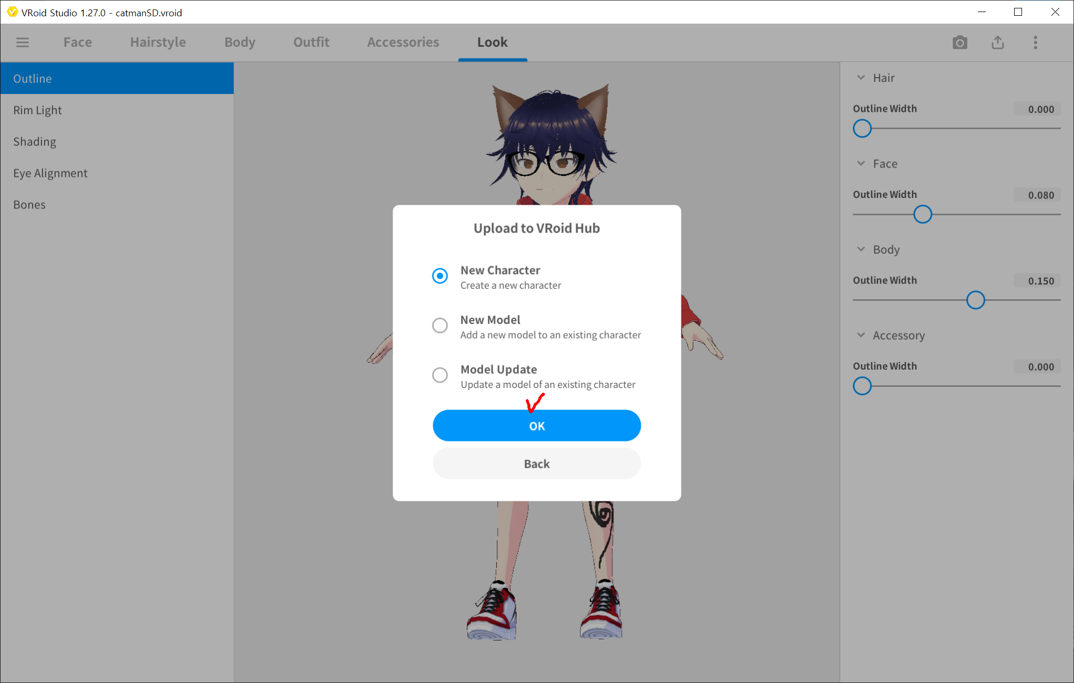Click the Body Outline Width slider handle
Image resolution: width=1074 pixels, height=683 pixels.
[975, 300]
